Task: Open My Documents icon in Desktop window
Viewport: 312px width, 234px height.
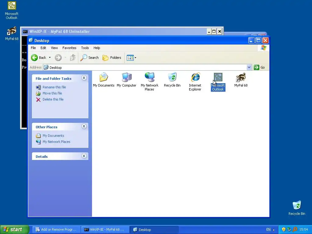Action: pyautogui.click(x=104, y=77)
